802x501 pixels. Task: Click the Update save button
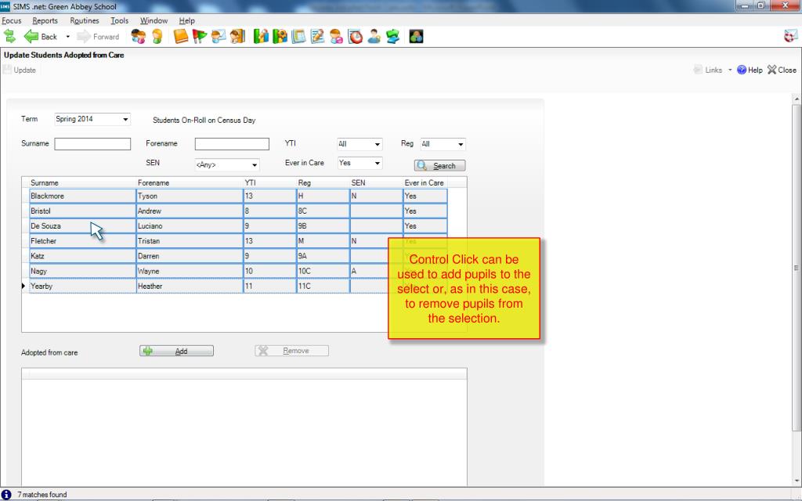pyautogui.click(x=20, y=70)
